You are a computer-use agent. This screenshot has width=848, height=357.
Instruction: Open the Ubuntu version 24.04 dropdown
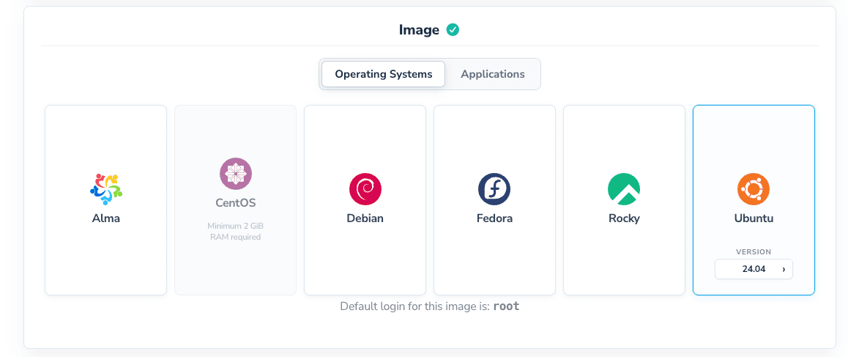coord(754,269)
